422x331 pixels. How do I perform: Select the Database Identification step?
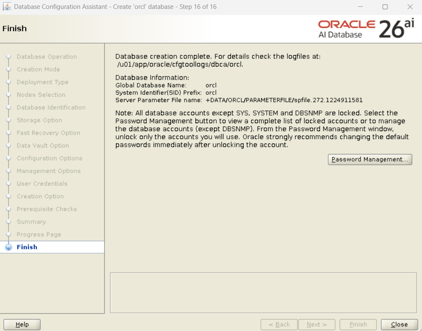(x=51, y=108)
